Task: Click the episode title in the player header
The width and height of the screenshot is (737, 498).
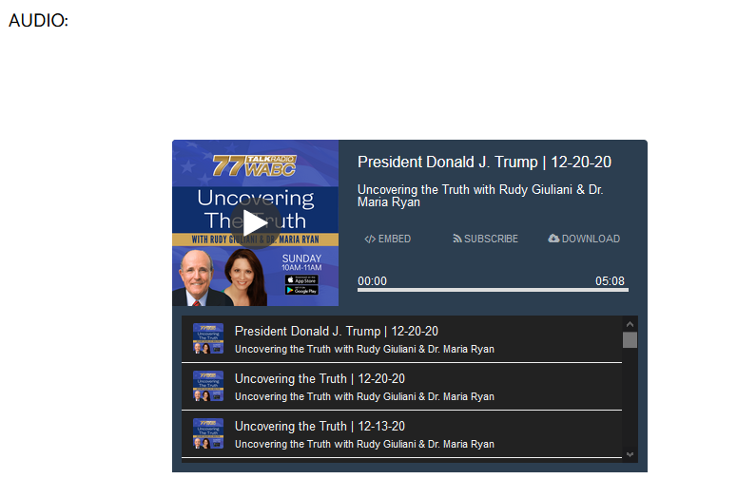Action: pyautogui.click(x=484, y=163)
